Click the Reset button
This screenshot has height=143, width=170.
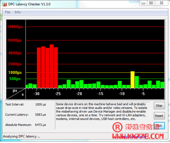coord(159,116)
